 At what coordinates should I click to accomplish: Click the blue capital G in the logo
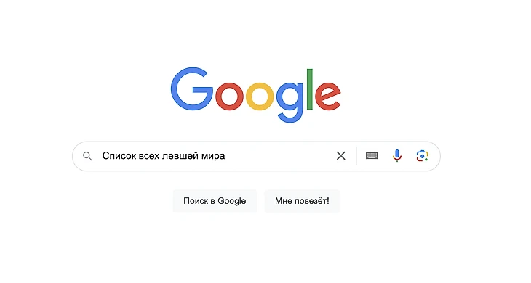tap(191, 89)
